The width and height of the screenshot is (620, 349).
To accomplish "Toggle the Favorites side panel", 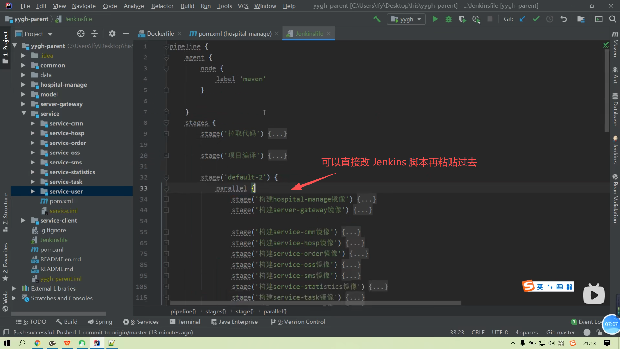I will coord(5,262).
